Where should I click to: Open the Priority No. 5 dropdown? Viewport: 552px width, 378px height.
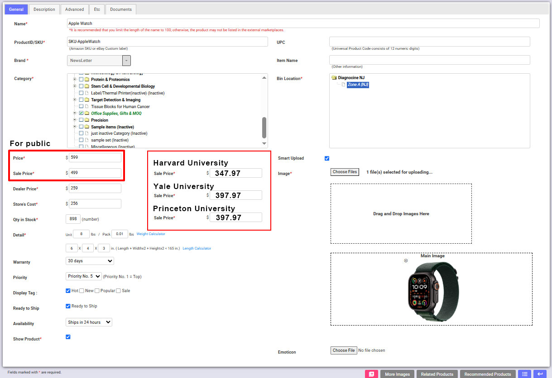84,276
